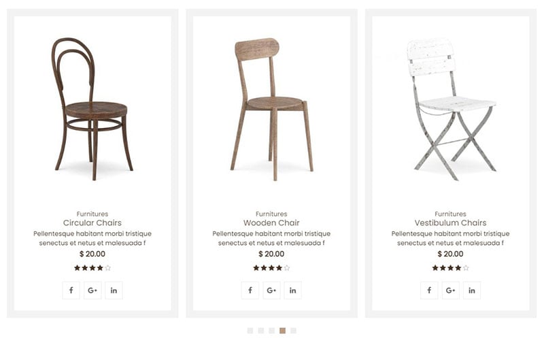Click Google Plus icon under Wooden Chair
This screenshot has height=341, width=544.
tap(271, 291)
